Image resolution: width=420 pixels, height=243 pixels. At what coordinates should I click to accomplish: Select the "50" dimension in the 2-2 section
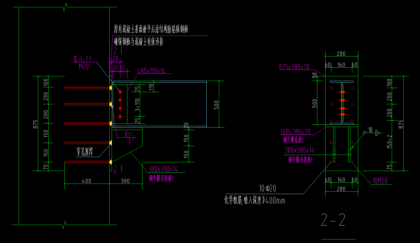314,76
